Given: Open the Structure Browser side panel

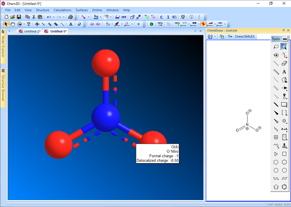Looking at the screenshot, I should 3,88.
